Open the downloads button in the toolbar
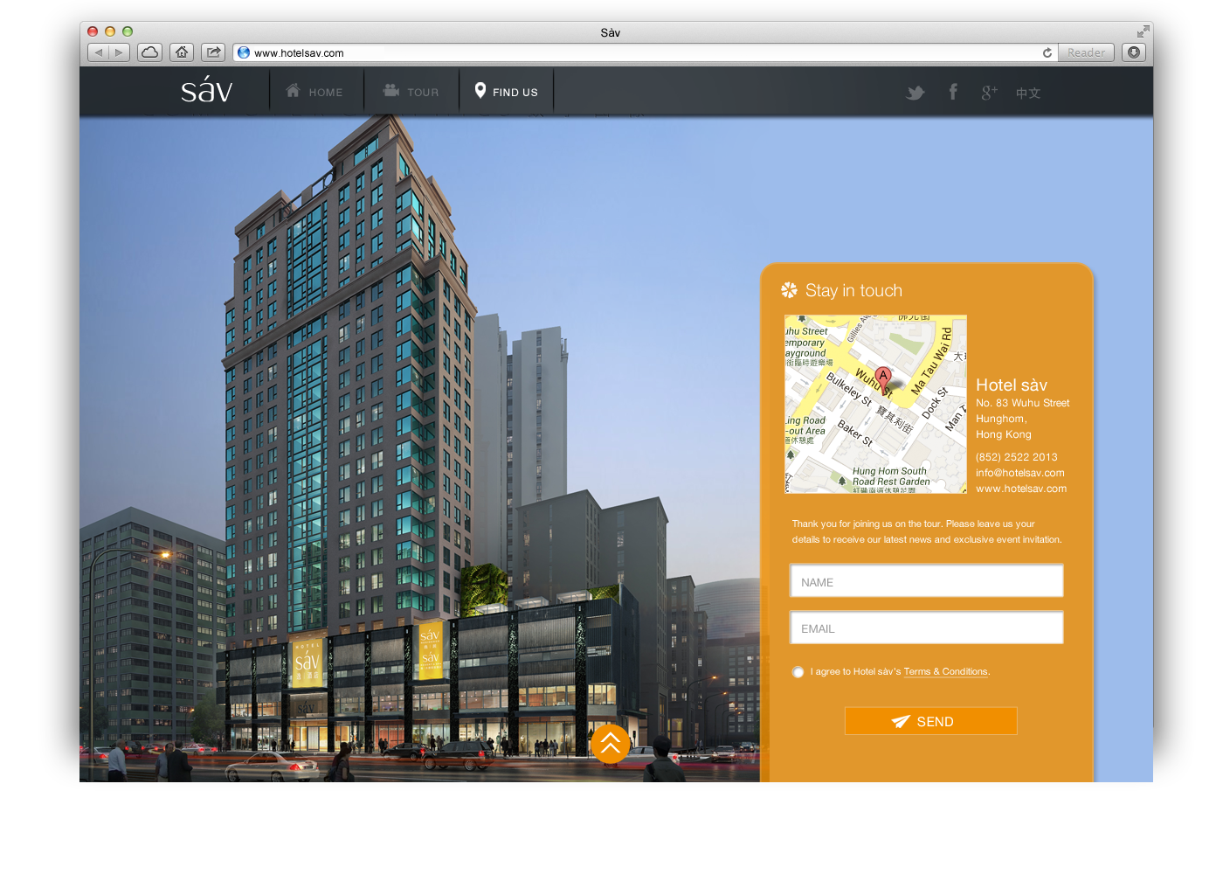The height and width of the screenshot is (874, 1223). tap(1134, 52)
